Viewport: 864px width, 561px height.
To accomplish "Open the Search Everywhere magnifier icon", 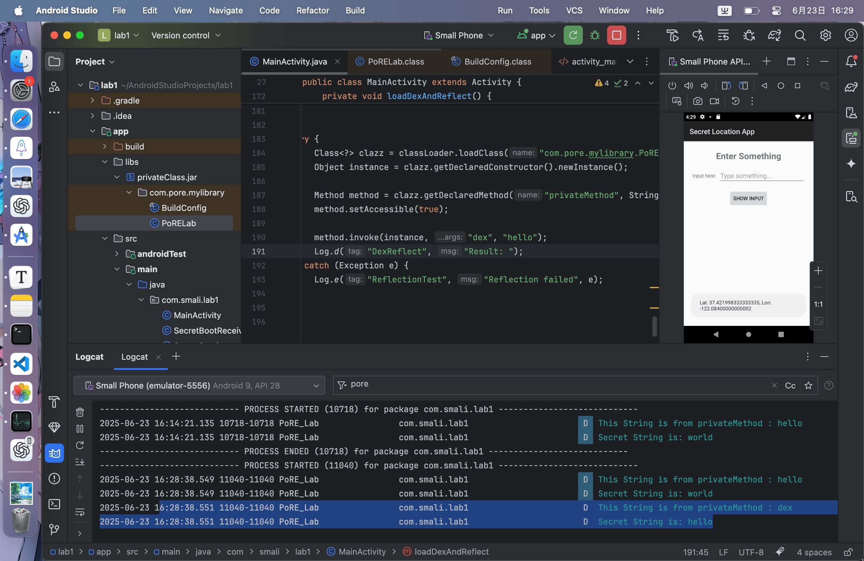I will 800,35.
